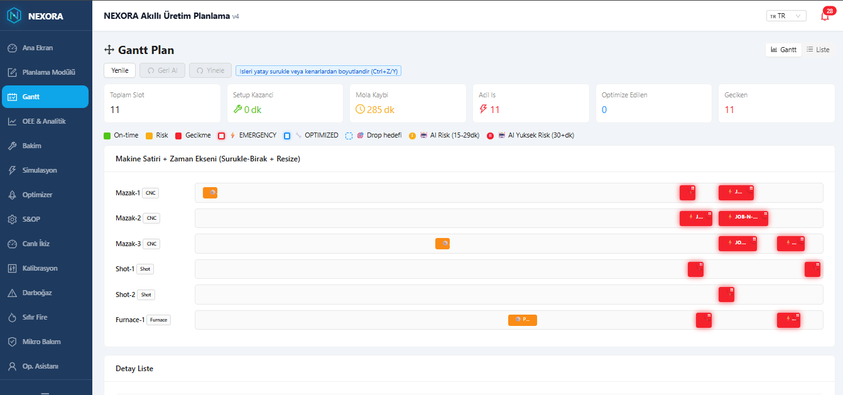
Task: Open OEE & Analitik chart icon
Action: [x=12, y=121]
